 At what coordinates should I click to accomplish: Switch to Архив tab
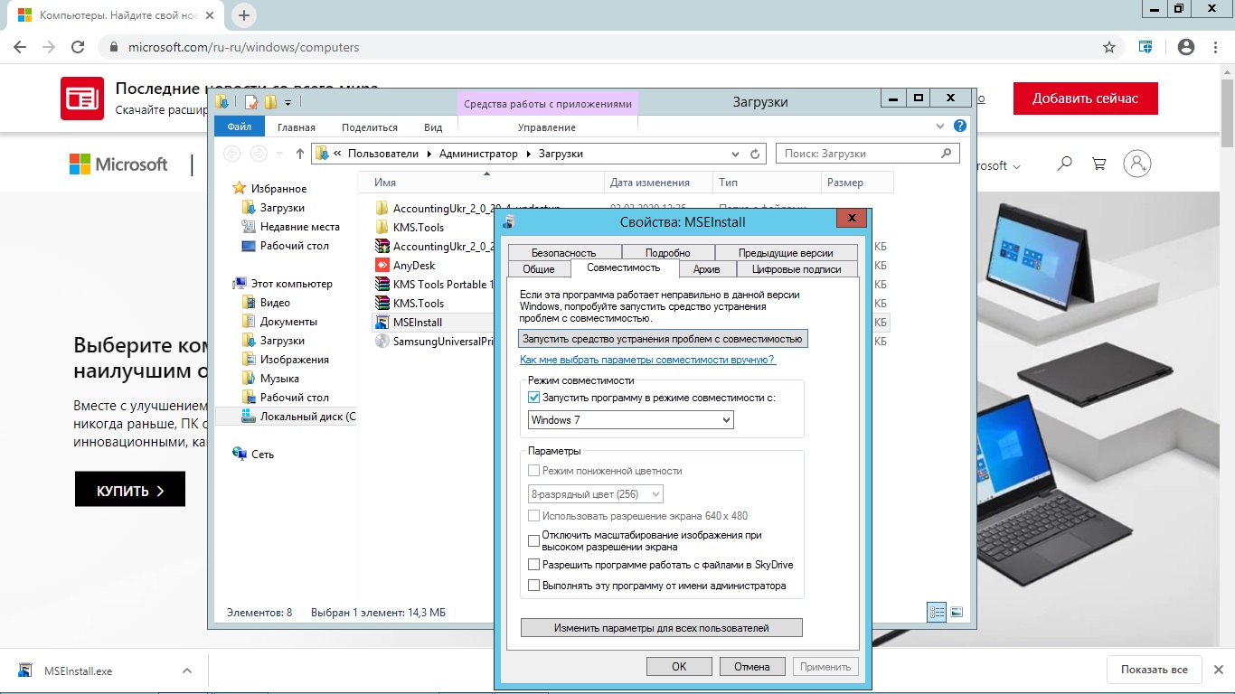click(x=706, y=268)
